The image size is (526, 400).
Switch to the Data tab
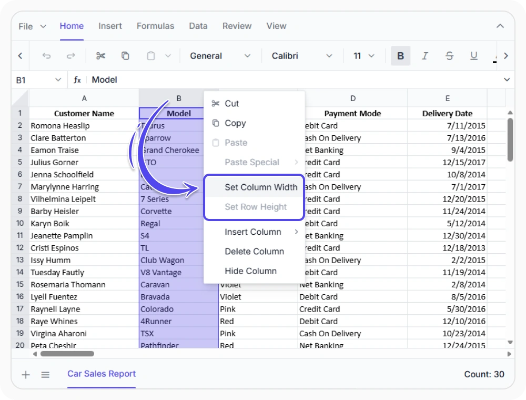point(198,26)
